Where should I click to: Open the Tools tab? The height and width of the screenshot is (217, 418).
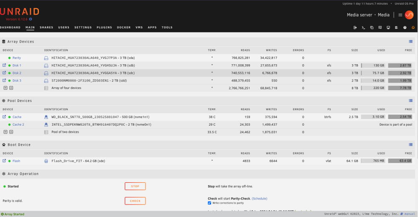point(167,28)
